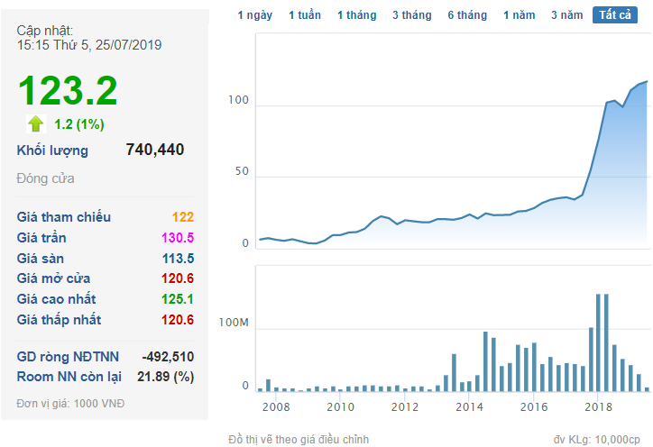
Task: Switch chart to 1 tuần range
Action: pyautogui.click(x=304, y=15)
